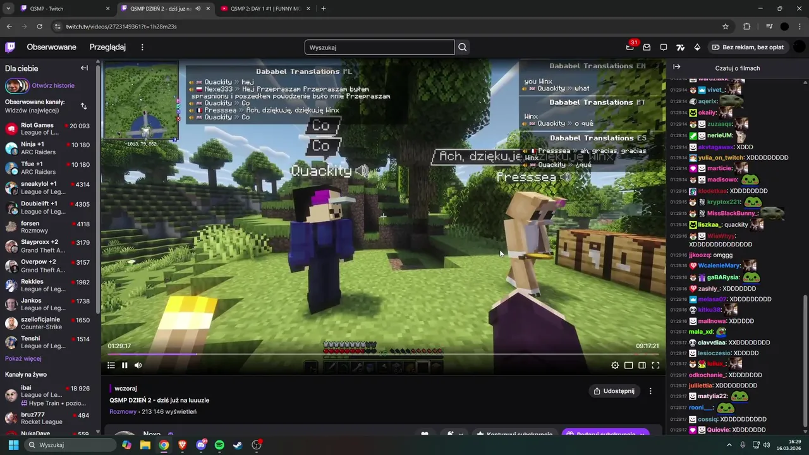Open the three-dot menu beside Przeglądaj
The width and height of the screenshot is (809, 455).
[142, 47]
